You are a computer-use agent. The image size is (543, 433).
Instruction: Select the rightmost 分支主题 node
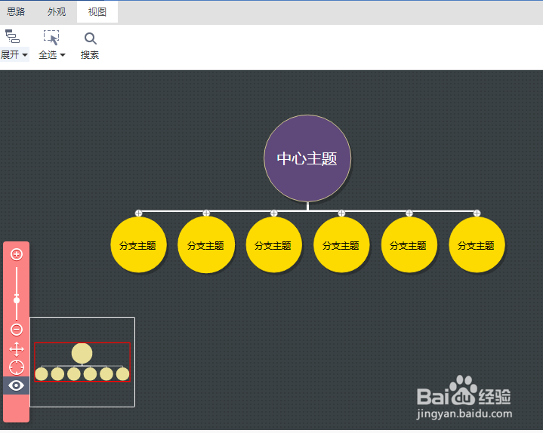(477, 245)
